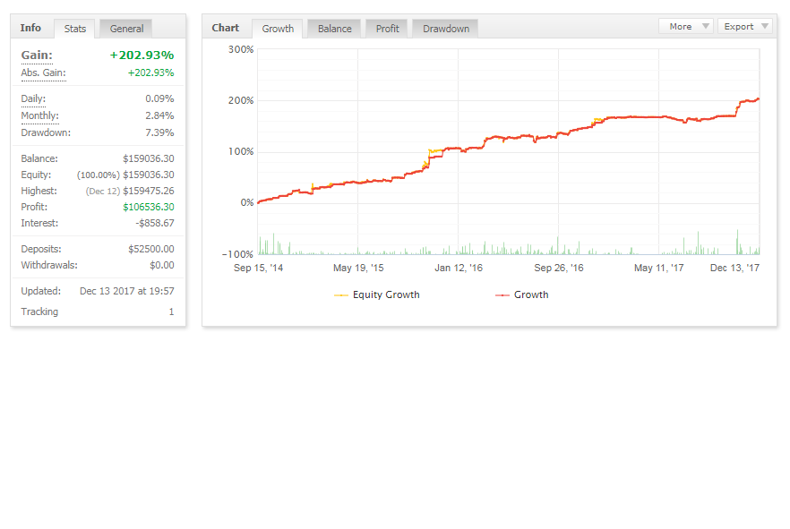Click the Withdrawals: stat label

tap(48, 265)
